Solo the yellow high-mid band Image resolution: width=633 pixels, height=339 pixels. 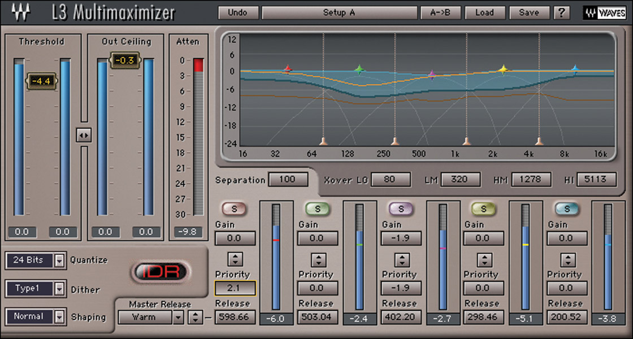pyautogui.click(x=484, y=208)
